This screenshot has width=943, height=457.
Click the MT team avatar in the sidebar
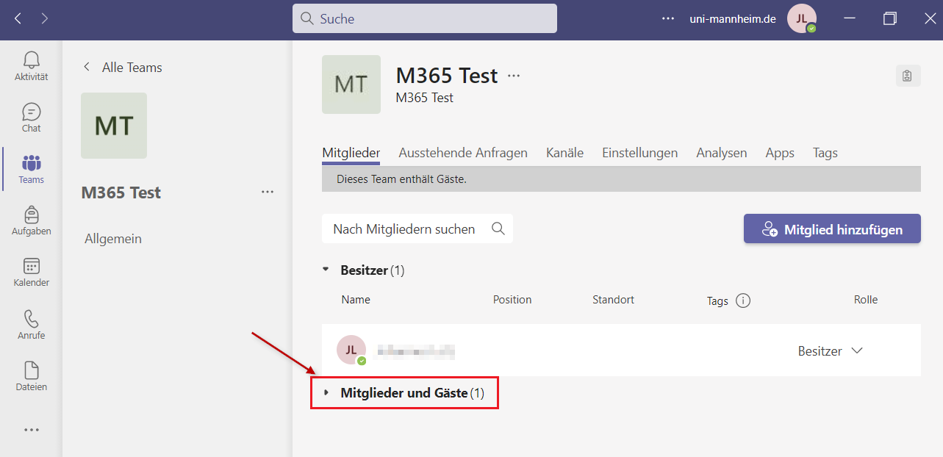(x=114, y=126)
